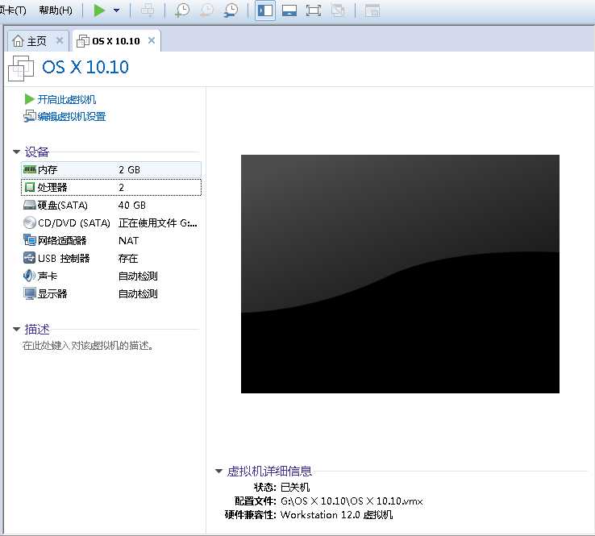Screen dimensions: 595x536
Task: Click the 已关机 status text
Action: coord(295,487)
